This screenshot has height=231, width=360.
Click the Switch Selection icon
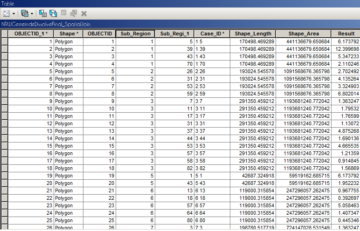pos(53,14)
